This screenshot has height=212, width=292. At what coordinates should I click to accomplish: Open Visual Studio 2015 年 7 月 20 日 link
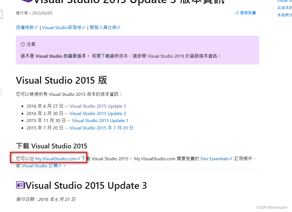point(101,128)
